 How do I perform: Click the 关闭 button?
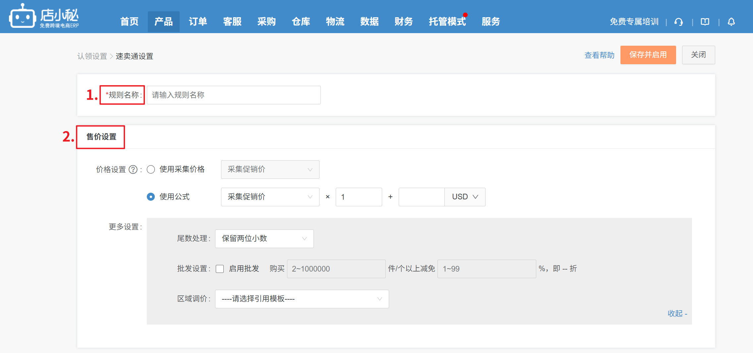698,55
